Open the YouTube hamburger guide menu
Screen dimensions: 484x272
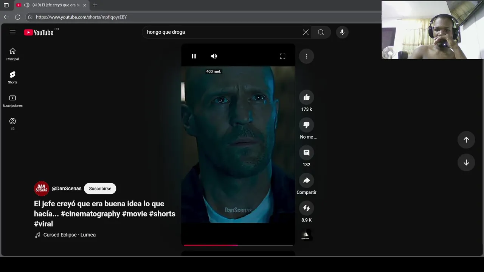tap(12, 32)
